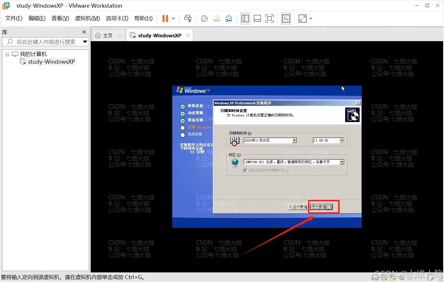Click the 动态更新 step indicator

tap(183, 113)
